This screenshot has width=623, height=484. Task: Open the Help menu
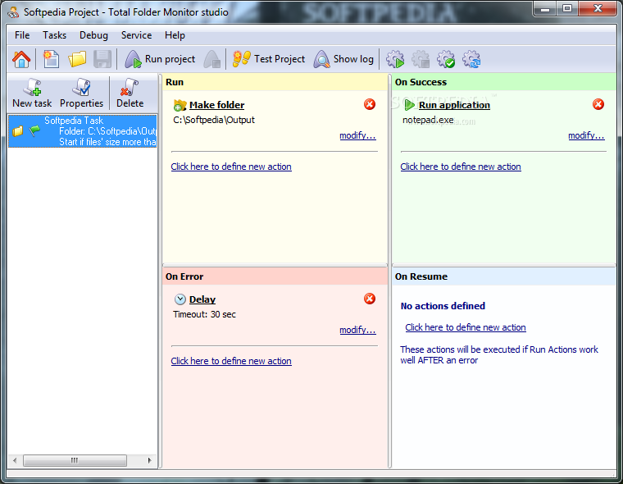coord(175,35)
